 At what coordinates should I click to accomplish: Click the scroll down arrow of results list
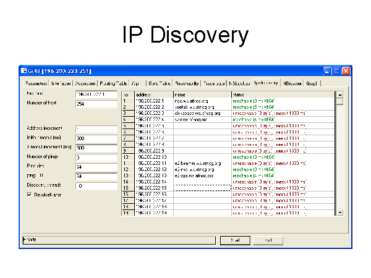coord(339,212)
